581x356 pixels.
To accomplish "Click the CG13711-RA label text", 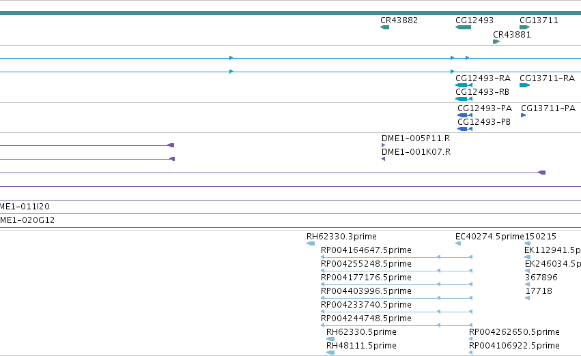I will click(548, 78).
